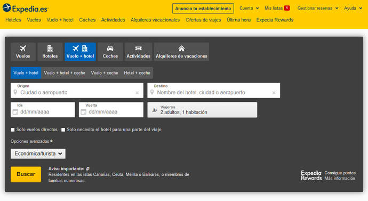Open the Viajeros travellers selector

coord(202,110)
